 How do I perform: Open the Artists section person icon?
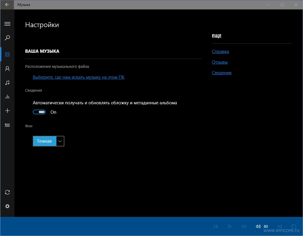[x=7, y=69]
